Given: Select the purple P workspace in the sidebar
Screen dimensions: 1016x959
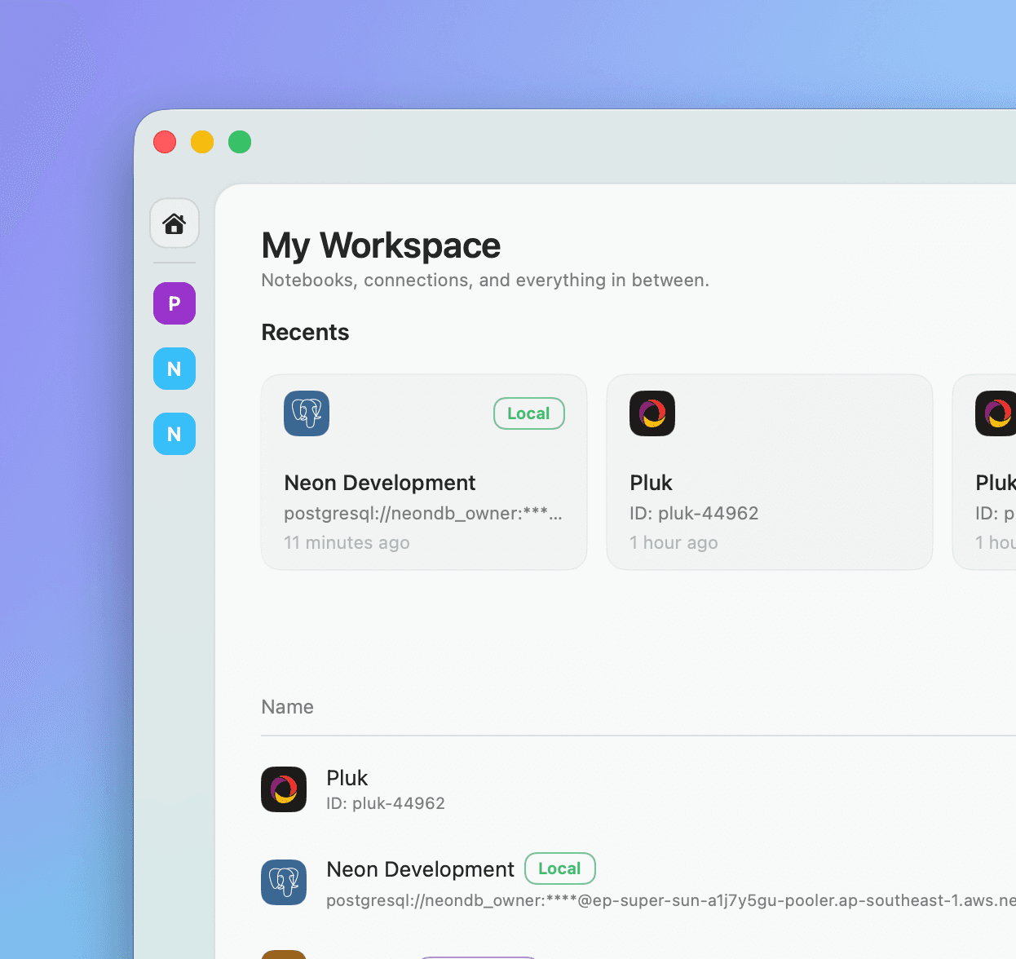Looking at the screenshot, I should coord(174,303).
